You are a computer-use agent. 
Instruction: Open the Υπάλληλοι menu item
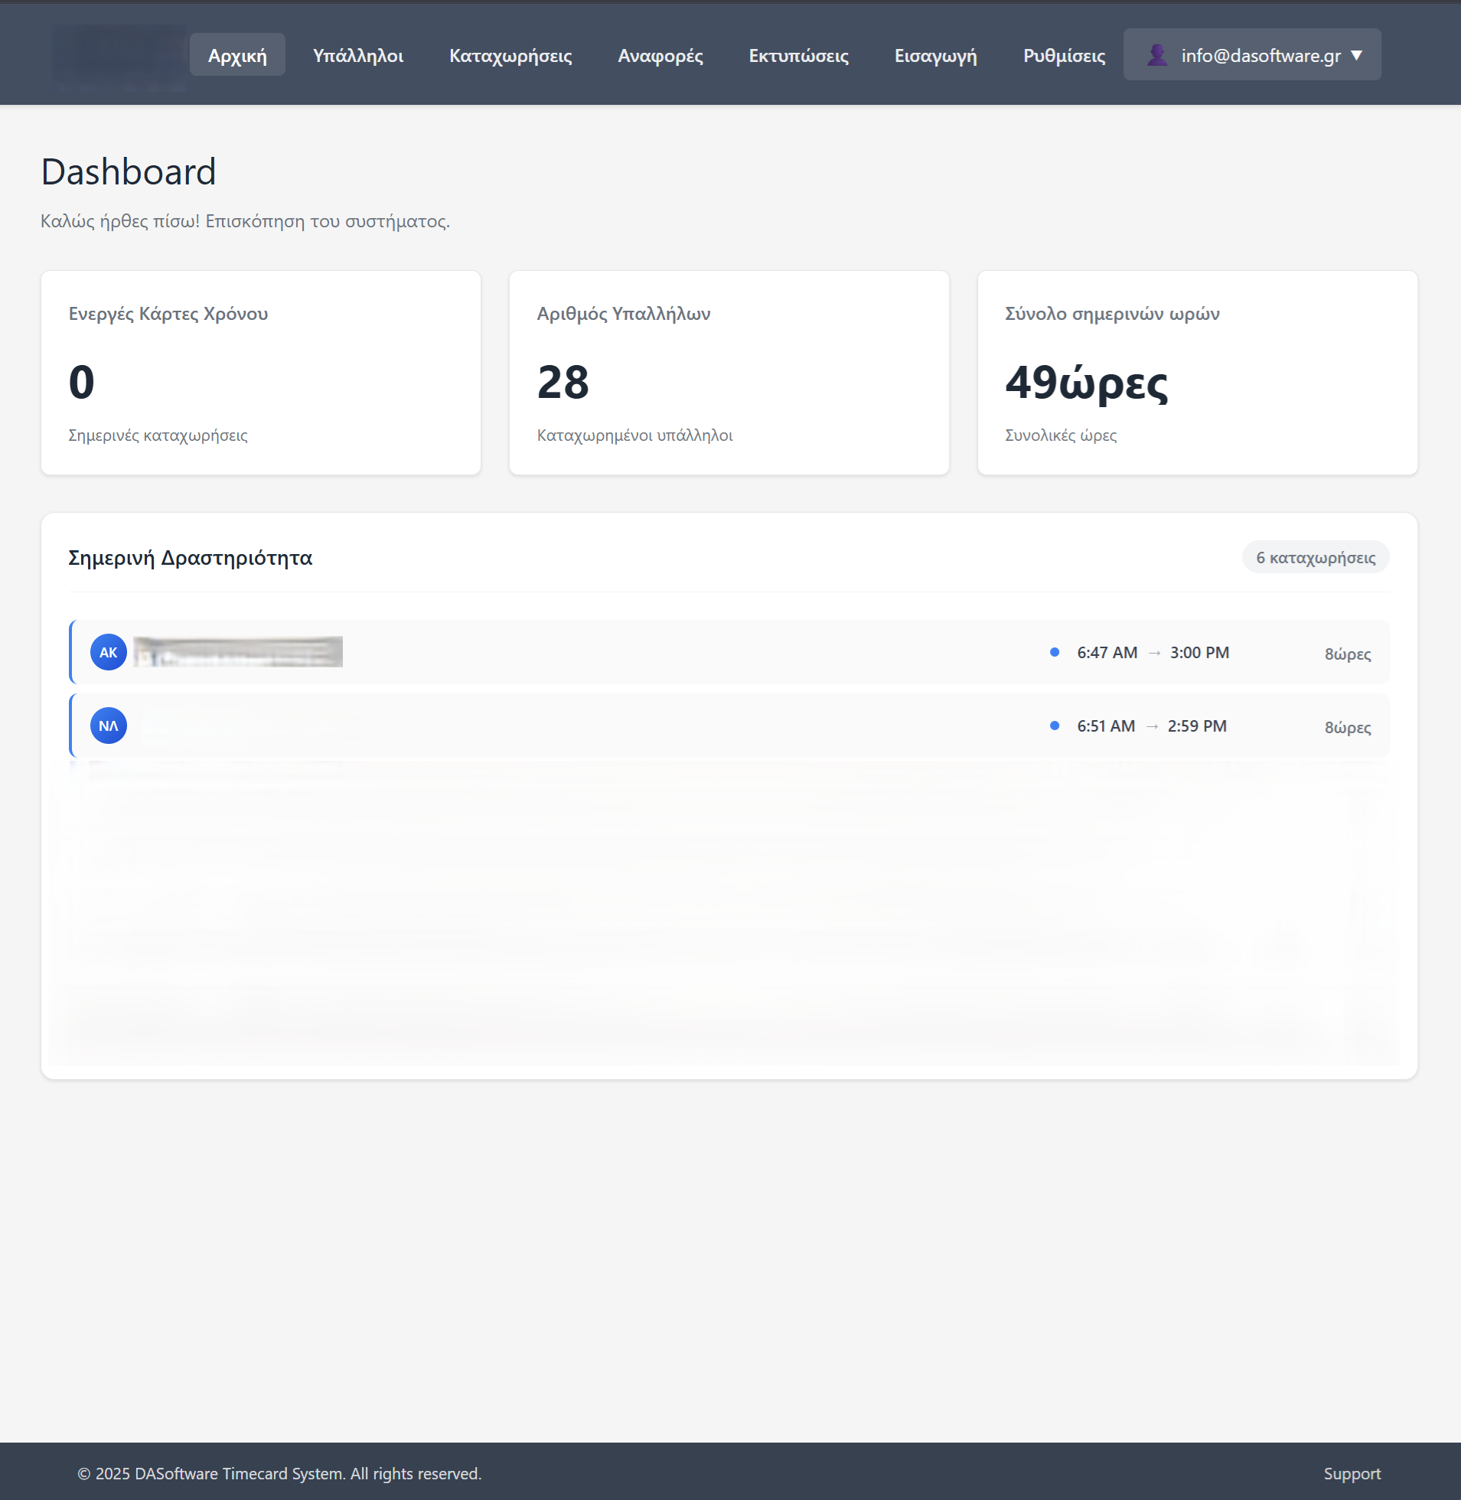[x=357, y=54]
